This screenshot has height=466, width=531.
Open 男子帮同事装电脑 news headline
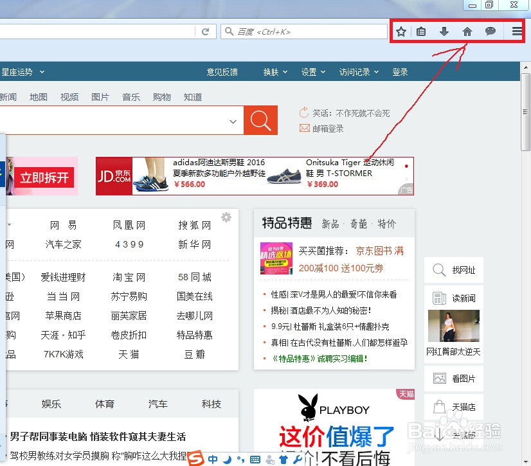(x=98, y=436)
